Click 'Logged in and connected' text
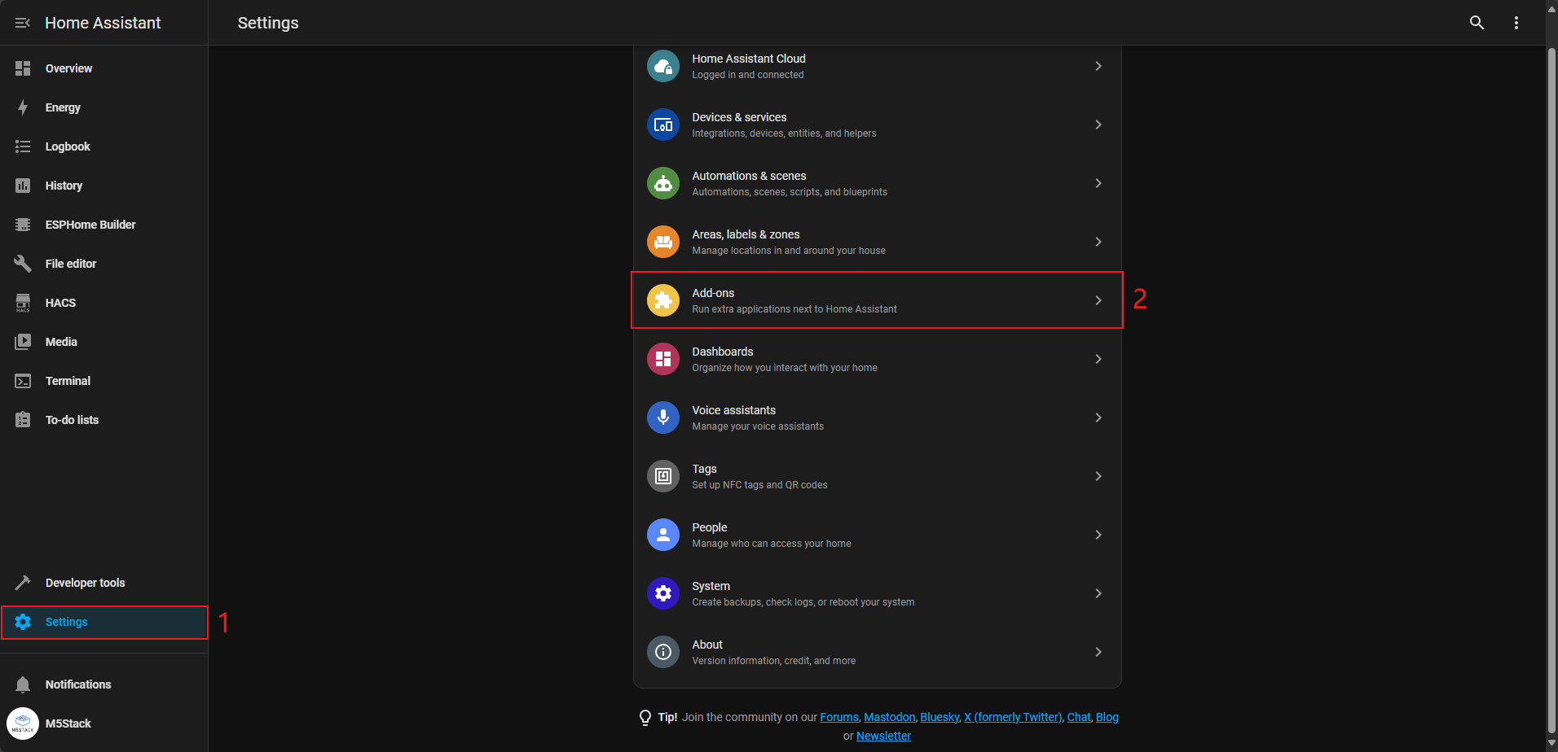Screen dimensions: 1558x752 pyautogui.click(x=748, y=75)
